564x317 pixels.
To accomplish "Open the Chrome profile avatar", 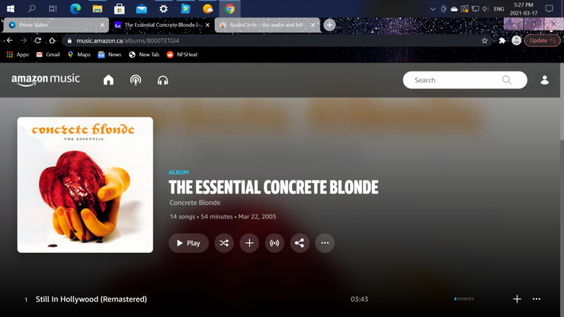I will click(x=517, y=41).
